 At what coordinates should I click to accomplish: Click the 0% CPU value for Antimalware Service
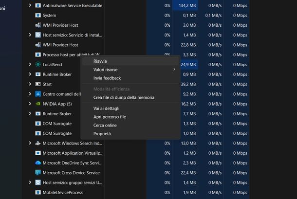point(167,6)
